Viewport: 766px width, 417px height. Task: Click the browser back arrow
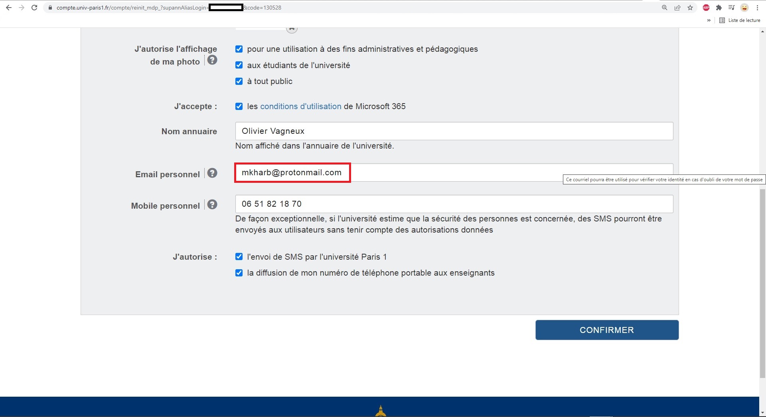(x=8, y=8)
